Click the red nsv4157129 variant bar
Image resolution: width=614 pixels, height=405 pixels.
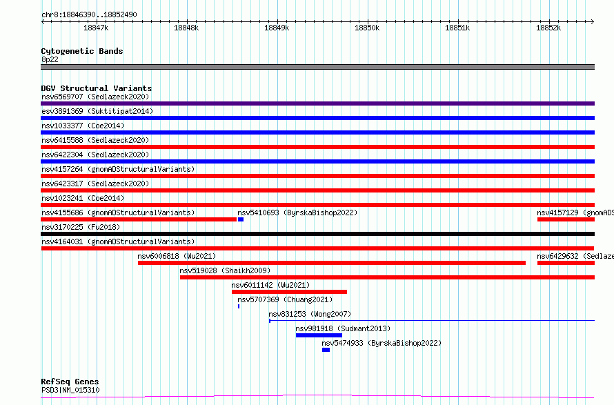pyautogui.click(x=566, y=219)
